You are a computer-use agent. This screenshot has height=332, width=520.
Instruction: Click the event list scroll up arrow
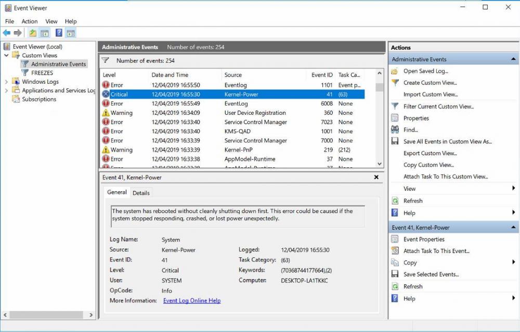click(x=380, y=73)
